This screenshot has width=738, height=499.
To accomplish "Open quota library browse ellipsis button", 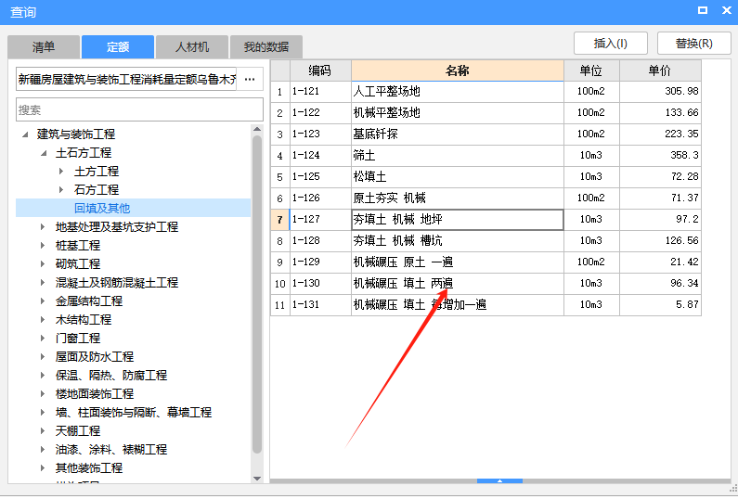I will 250,79.
